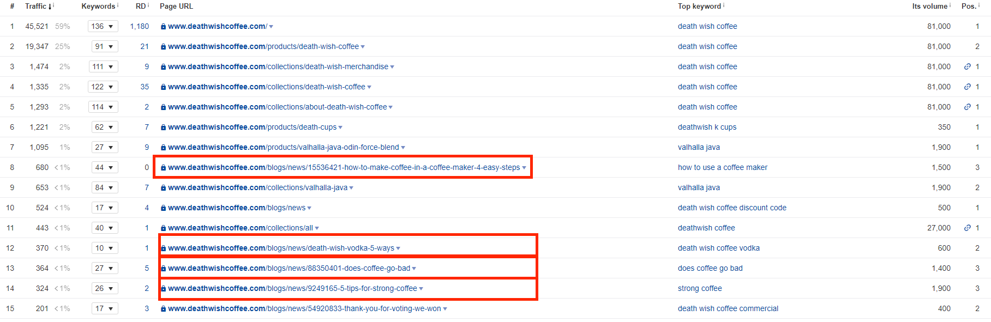This screenshot has width=991, height=322.
Task: Sort by the Keywords column header
Action: pyautogui.click(x=98, y=6)
